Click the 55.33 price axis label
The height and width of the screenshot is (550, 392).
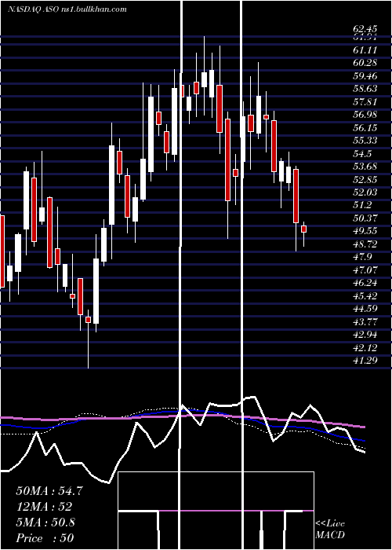(365, 141)
